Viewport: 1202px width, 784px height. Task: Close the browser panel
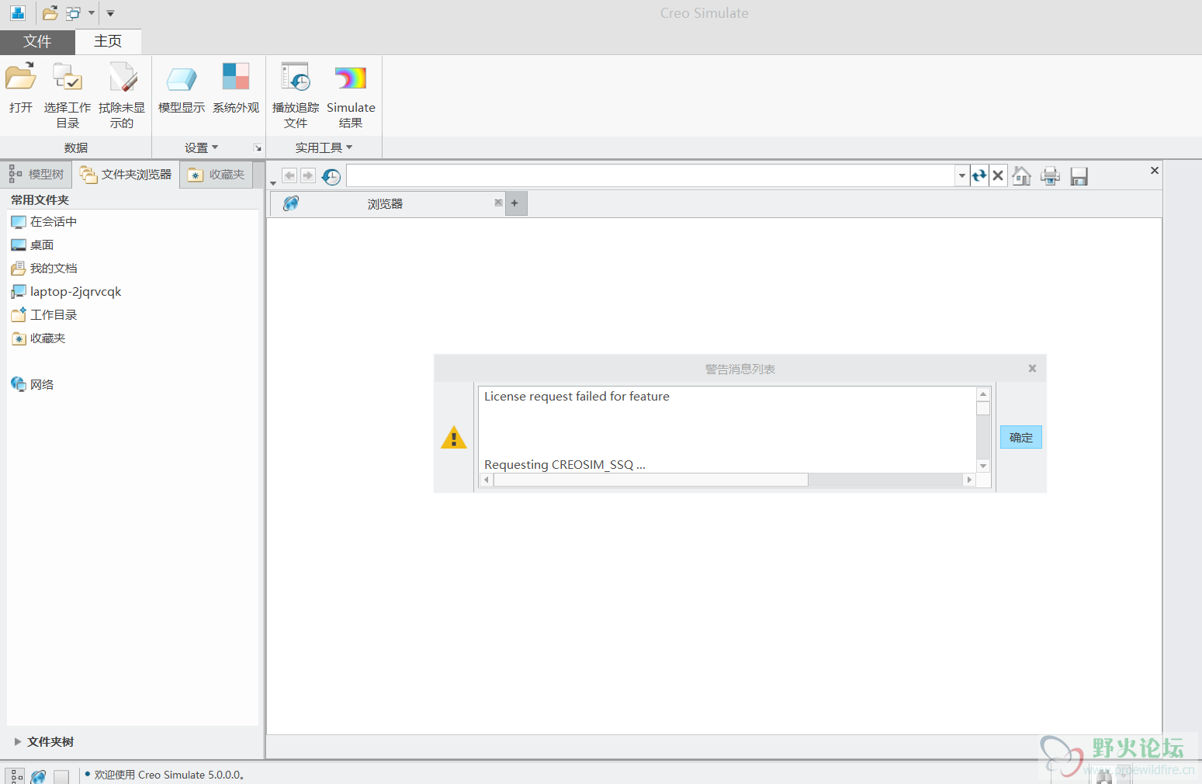(1155, 170)
